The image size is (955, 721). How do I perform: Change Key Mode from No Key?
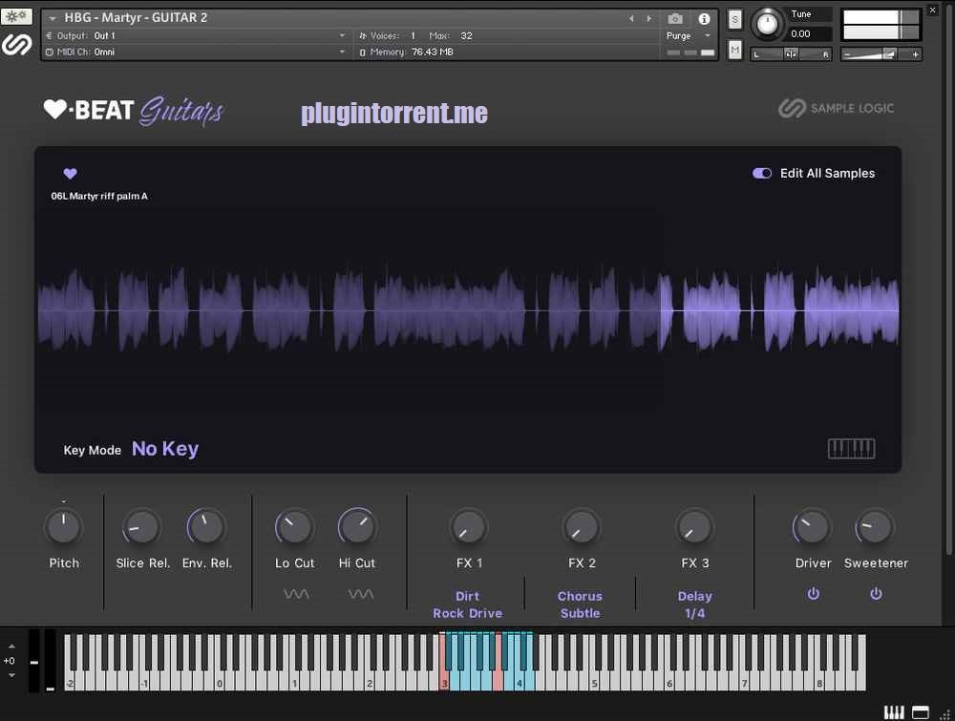(165, 450)
